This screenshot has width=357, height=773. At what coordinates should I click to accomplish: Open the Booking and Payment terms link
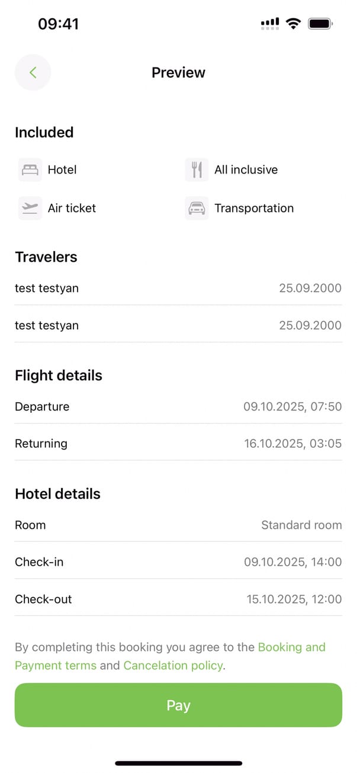(x=291, y=647)
